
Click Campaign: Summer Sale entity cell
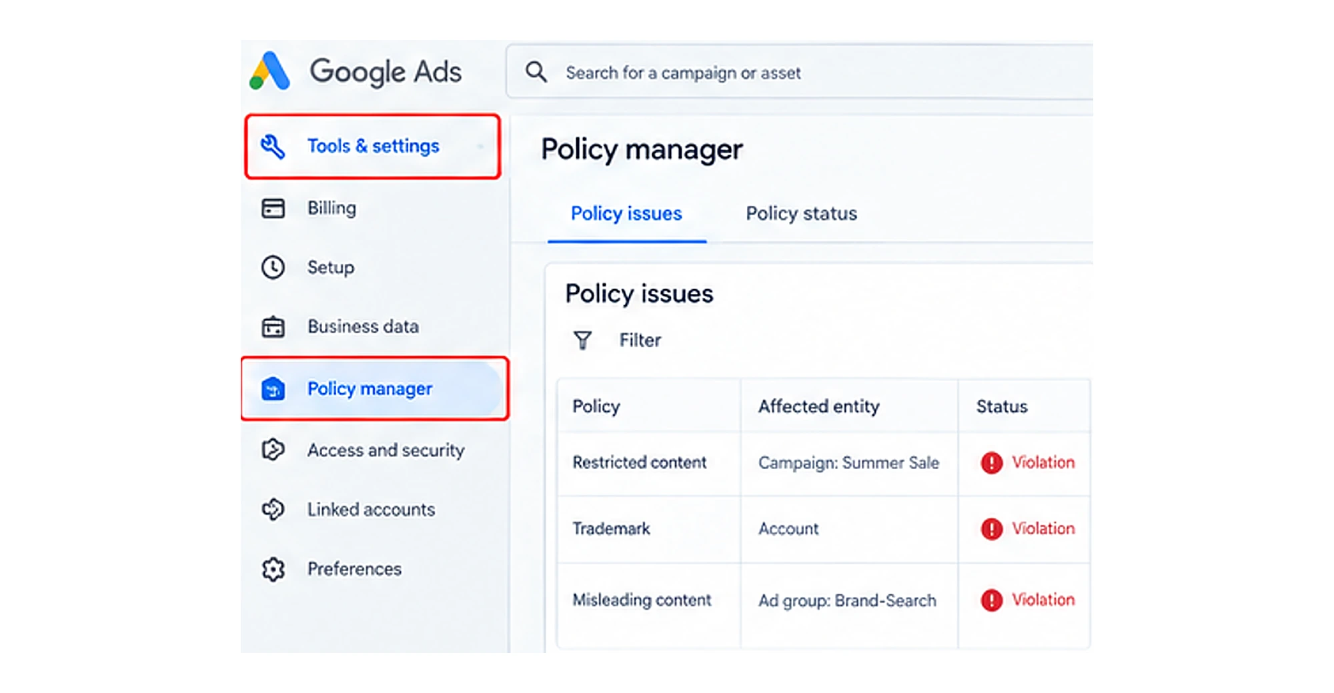pyautogui.click(x=848, y=463)
